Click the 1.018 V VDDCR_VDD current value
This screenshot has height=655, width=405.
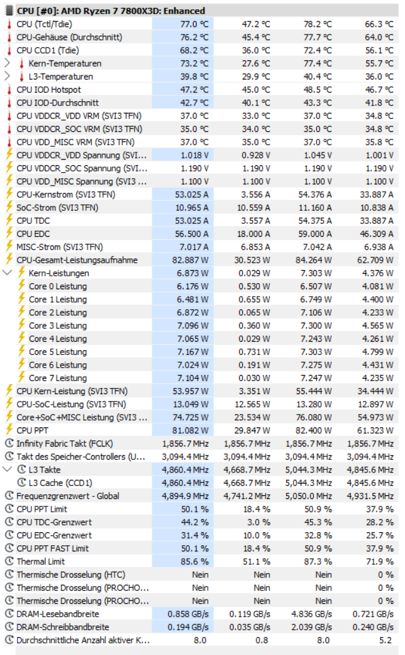(195, 155)
